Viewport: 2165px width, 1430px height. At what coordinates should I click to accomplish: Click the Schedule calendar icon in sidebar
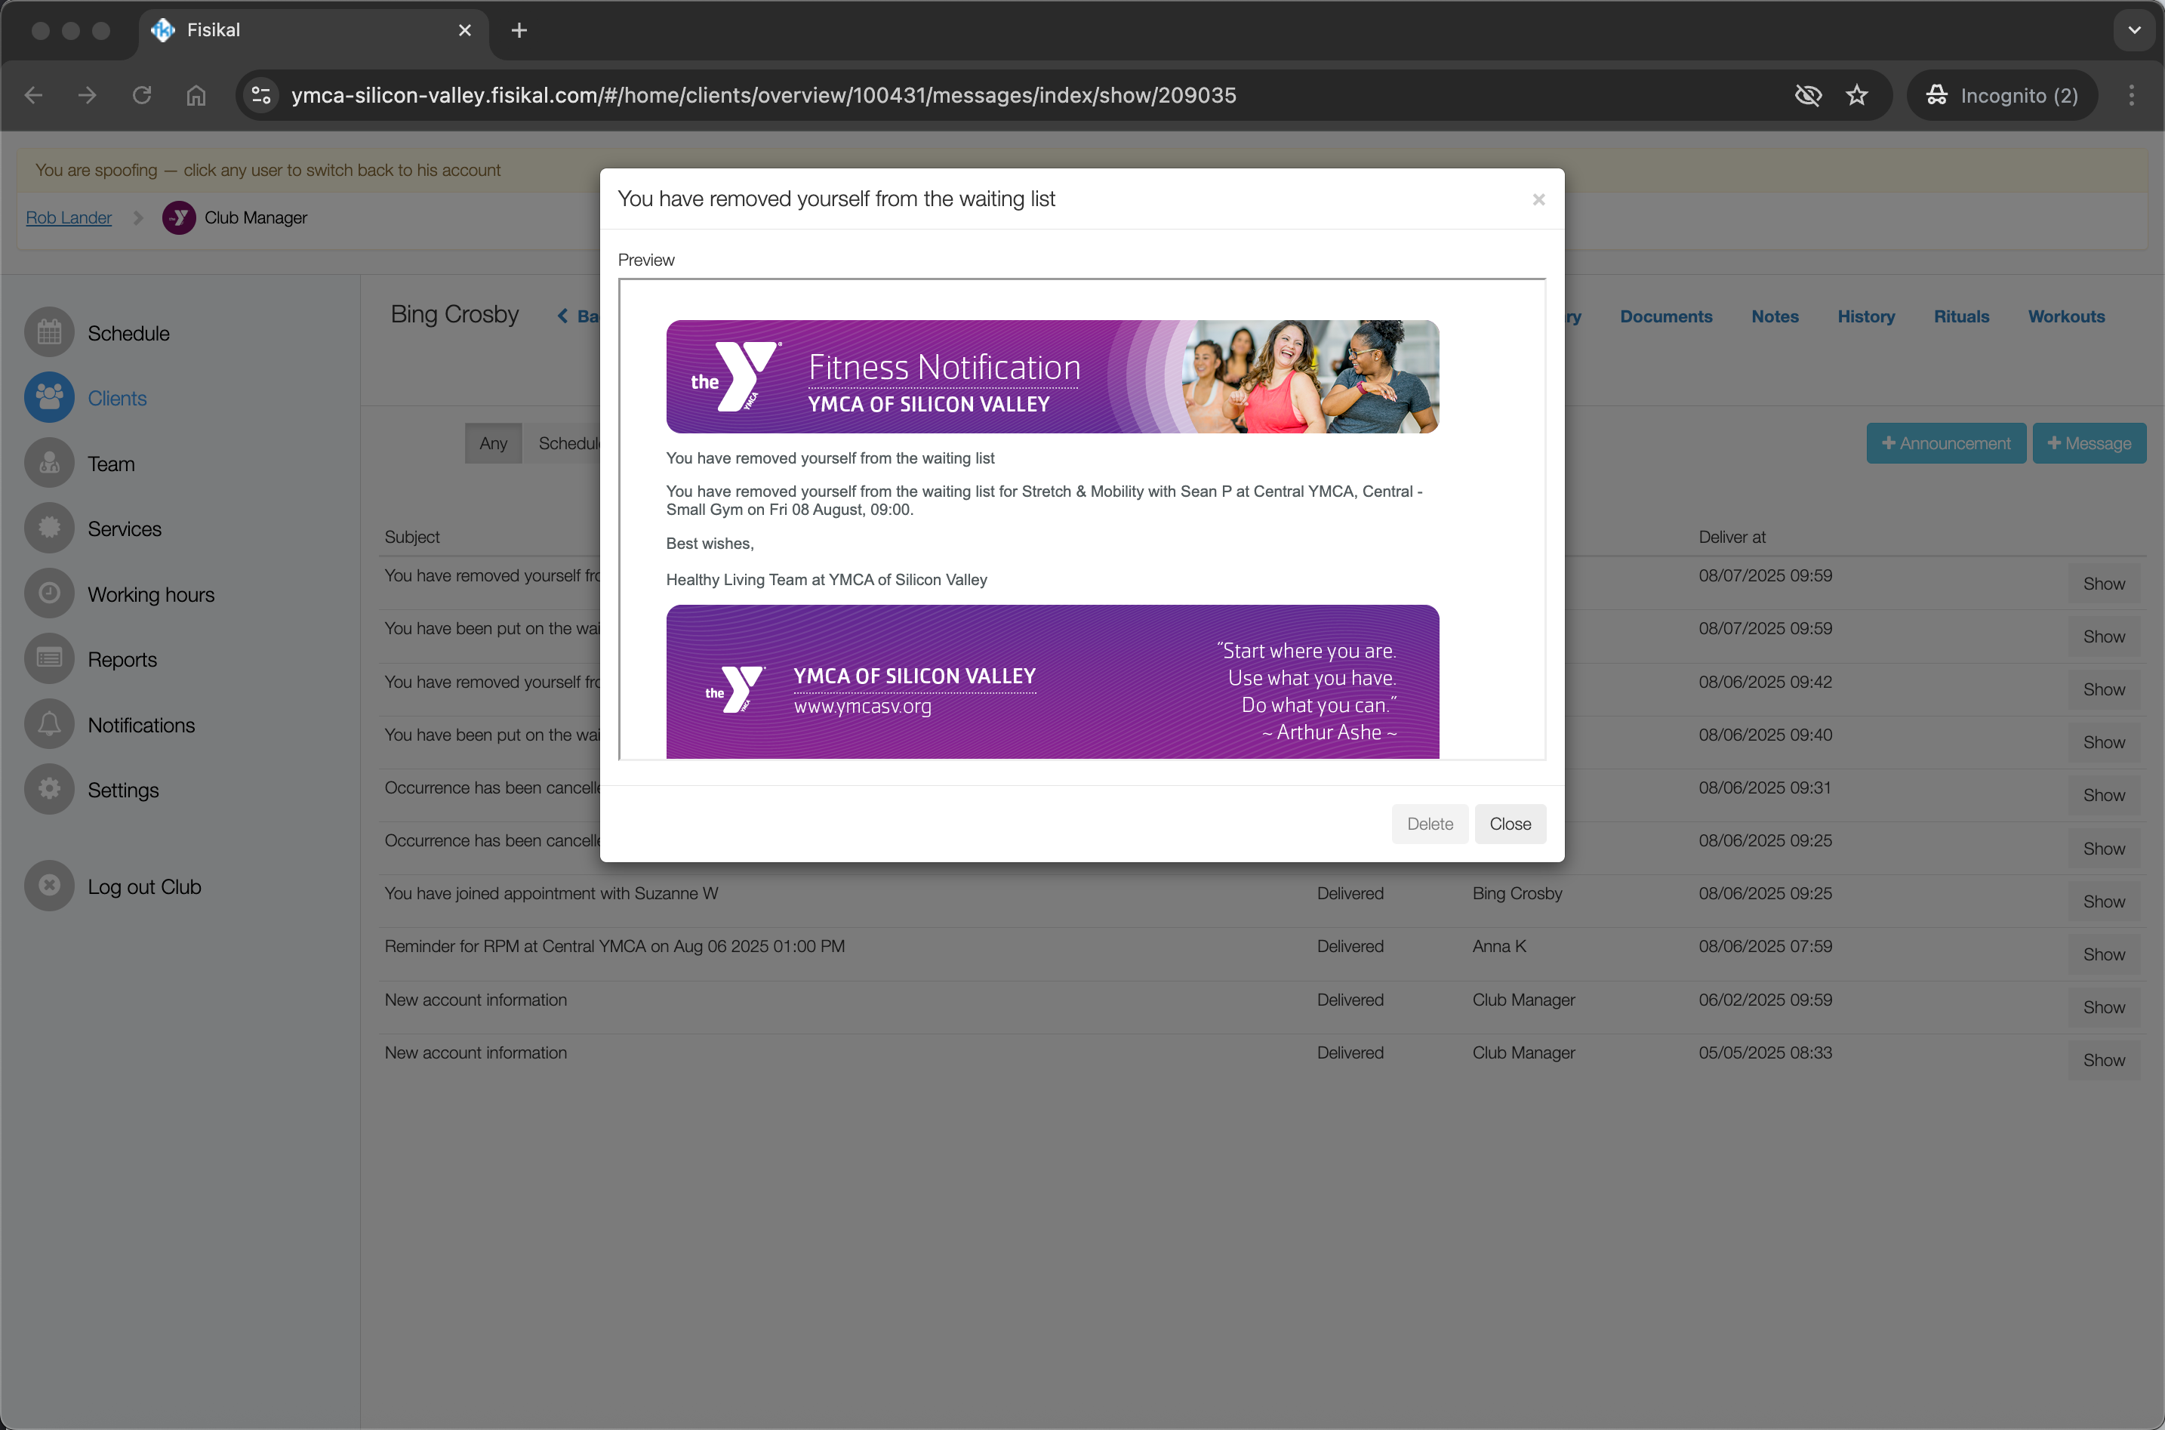49,333
